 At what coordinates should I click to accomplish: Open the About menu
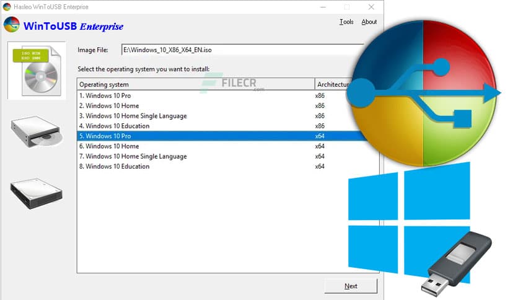[369, 22]
